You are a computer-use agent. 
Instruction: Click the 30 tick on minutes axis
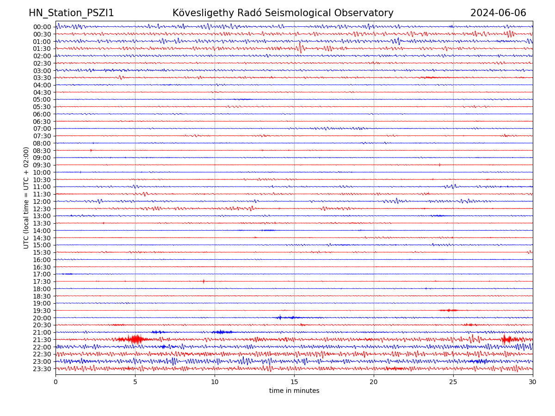pyautogui.click(x=533, y=382)
